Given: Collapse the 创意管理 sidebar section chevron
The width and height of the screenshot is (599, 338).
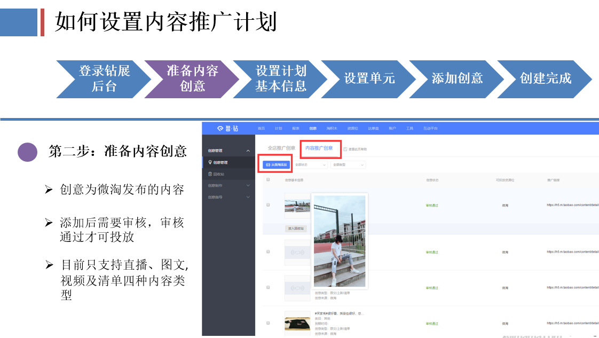Looking at the screenshot, I should (248, 151).
